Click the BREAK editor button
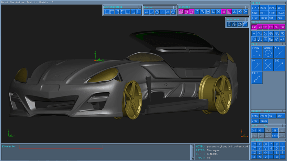The image size is (287, 161). (264, 18)
